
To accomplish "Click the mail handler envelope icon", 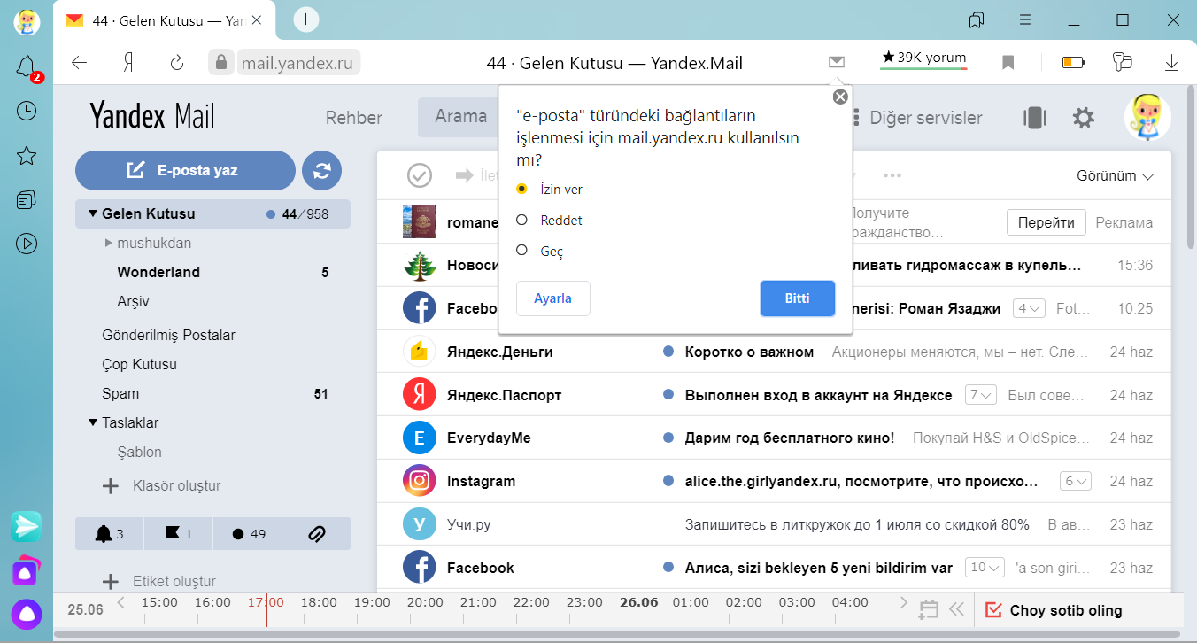I will tap(837, 62).
